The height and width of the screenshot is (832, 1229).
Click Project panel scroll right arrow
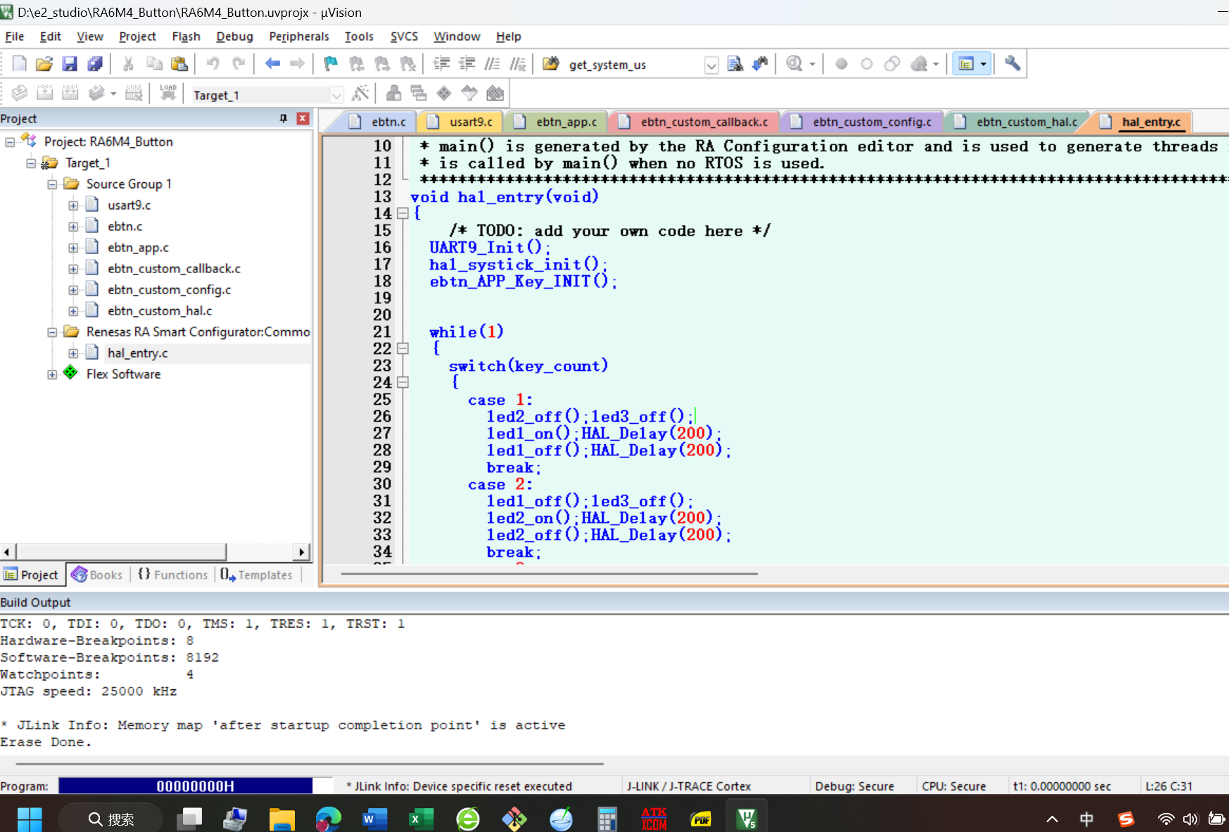pyautogui.click(x=302, y=552)
